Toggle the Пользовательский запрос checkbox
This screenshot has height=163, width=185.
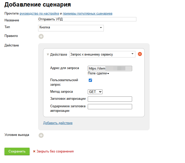tap(90, 80)
